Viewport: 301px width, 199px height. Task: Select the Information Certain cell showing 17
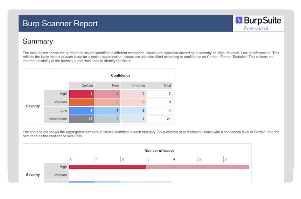82,119
